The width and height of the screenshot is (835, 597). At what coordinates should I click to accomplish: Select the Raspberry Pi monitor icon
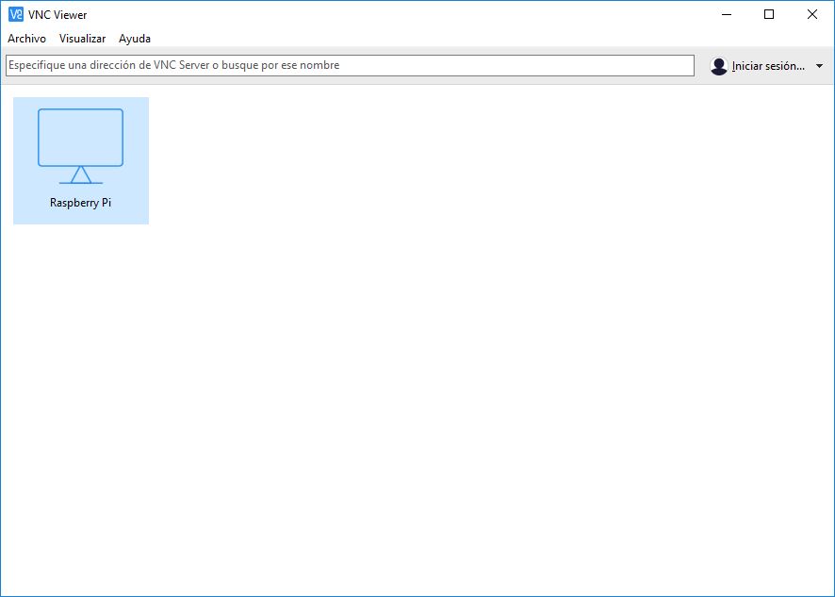click(80, 146)
